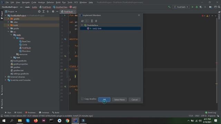Open the FirstFileKt run configuration dropdown

(x=181, y=7)
